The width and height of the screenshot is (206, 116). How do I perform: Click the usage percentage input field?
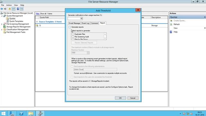tap(75, 19)
